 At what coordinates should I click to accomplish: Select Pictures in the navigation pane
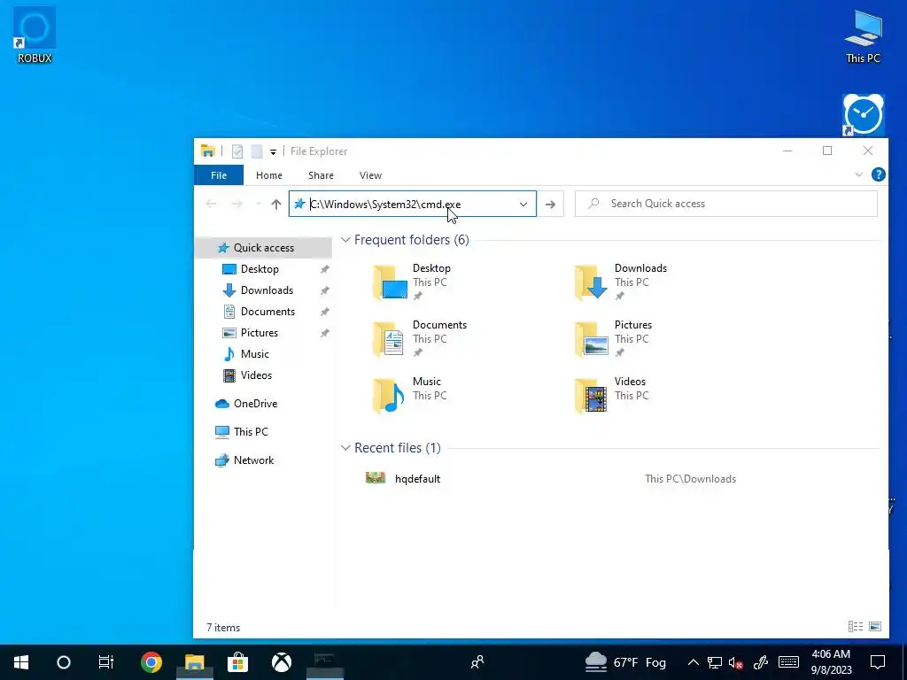(260, 333)
